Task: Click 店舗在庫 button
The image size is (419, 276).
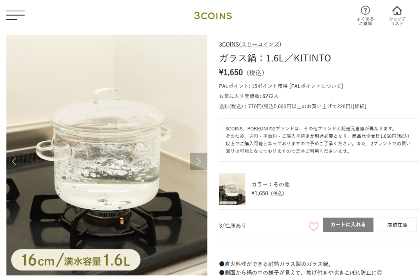Action: click(397, 225)
